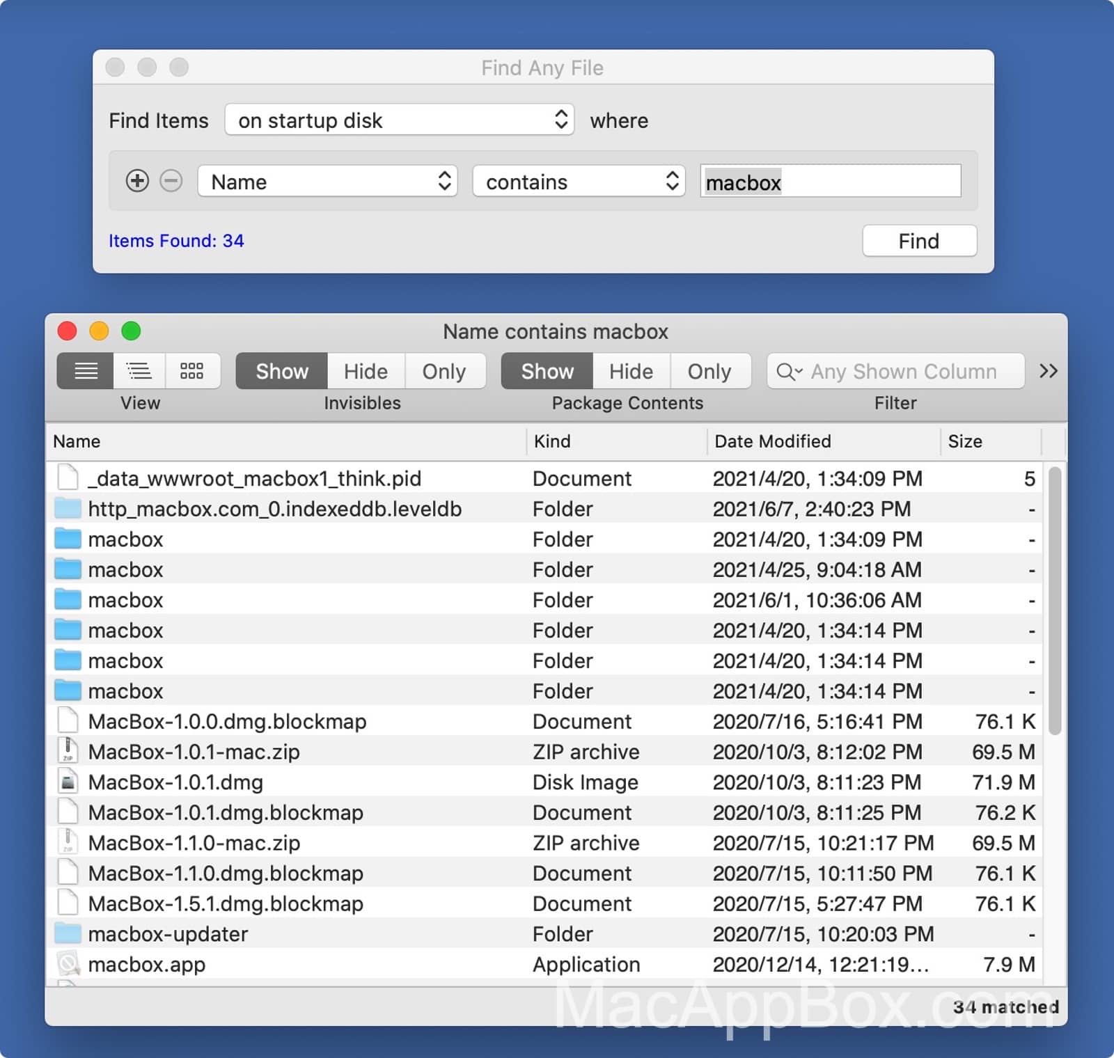Viewport: 1114px width, 1058px height.
Task: Set Invisibles to Hide
Action: [x=366, y=371]
